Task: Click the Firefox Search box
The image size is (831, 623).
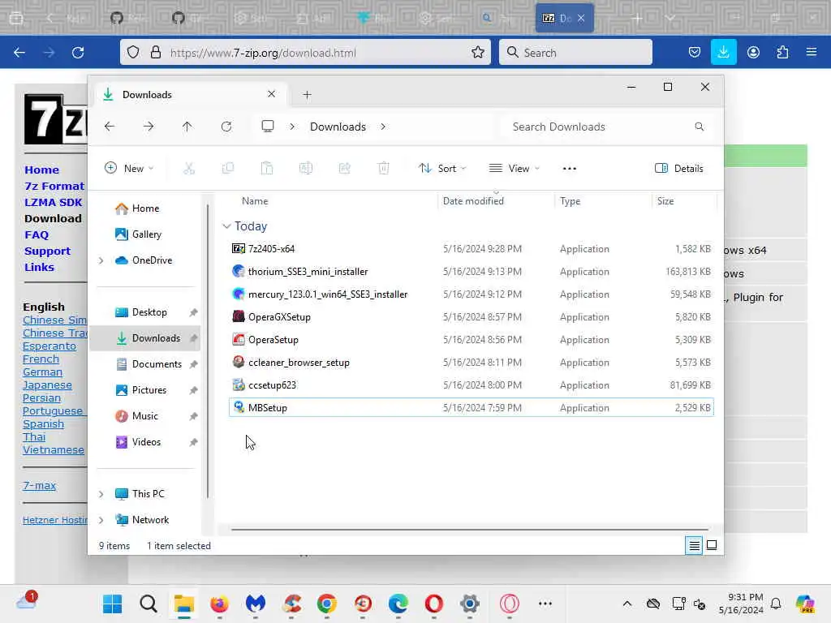Action: point(575,53)
